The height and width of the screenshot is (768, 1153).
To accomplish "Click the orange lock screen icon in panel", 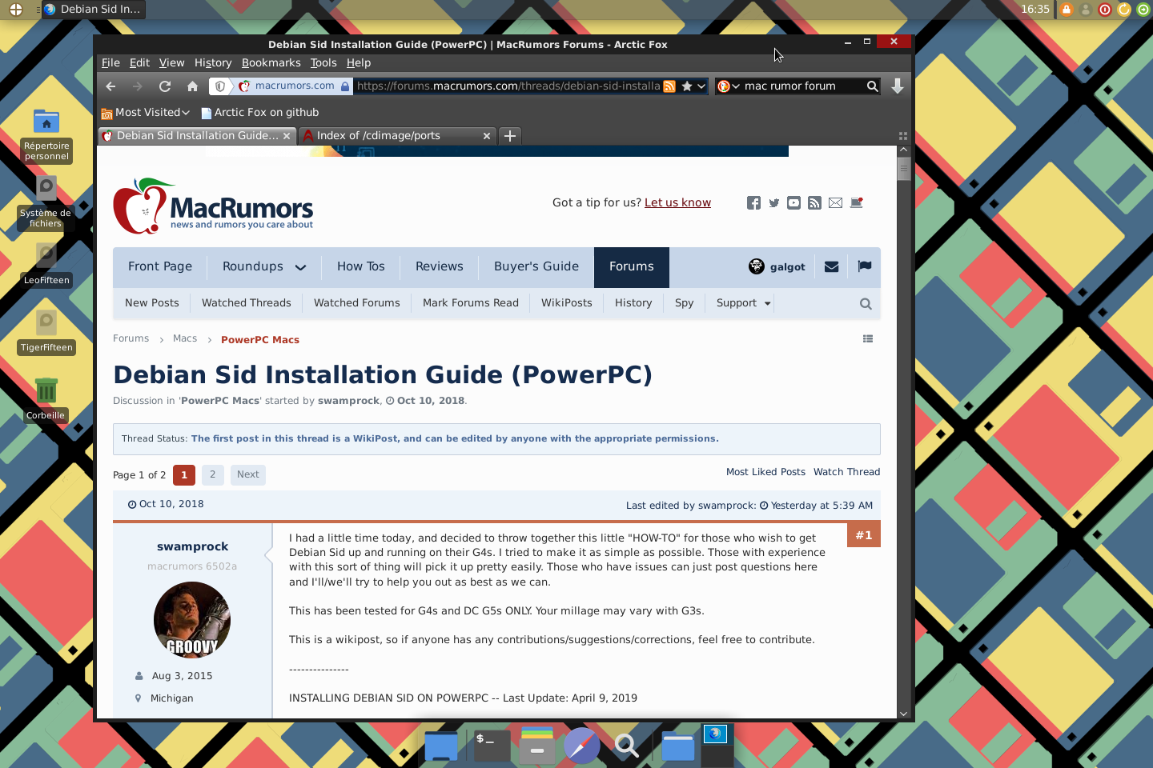I will pyautogui.click(x=1067, y=10).
